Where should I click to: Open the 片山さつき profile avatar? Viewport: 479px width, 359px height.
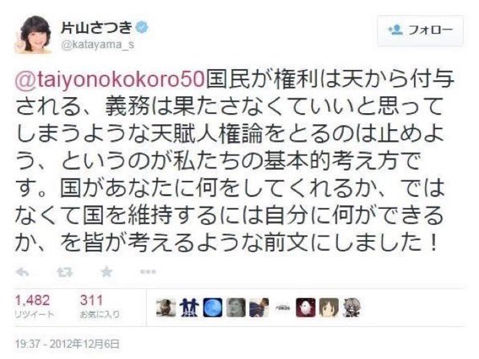point(32,35)
